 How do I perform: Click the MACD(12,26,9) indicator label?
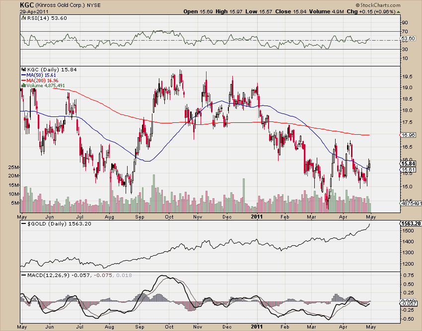coord(49,275)
